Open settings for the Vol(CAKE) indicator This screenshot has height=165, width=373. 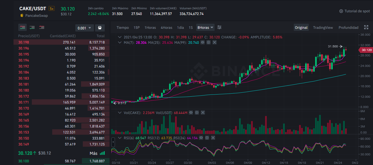coord(197,112)
